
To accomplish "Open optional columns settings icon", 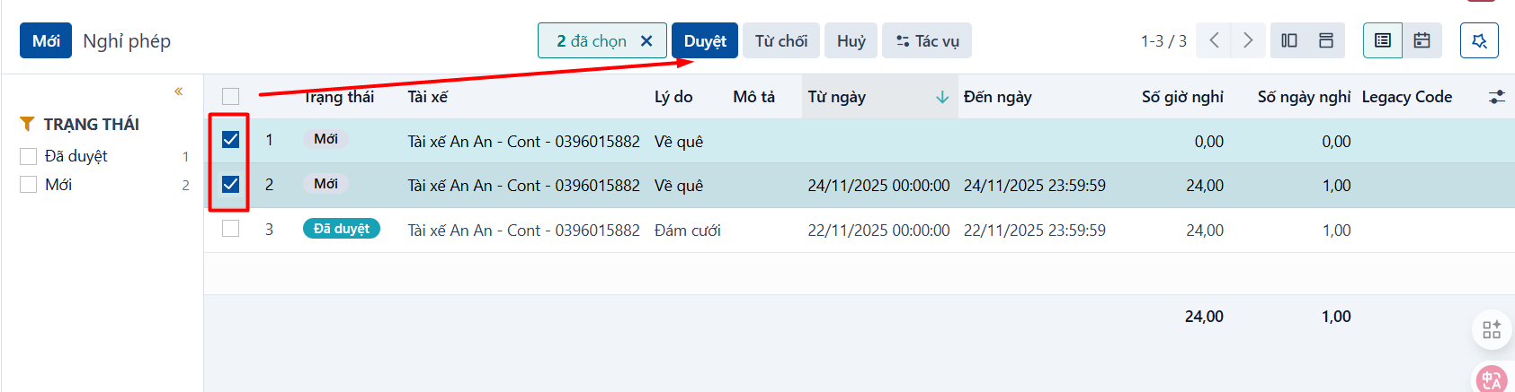I will (x=1497, y=97).
